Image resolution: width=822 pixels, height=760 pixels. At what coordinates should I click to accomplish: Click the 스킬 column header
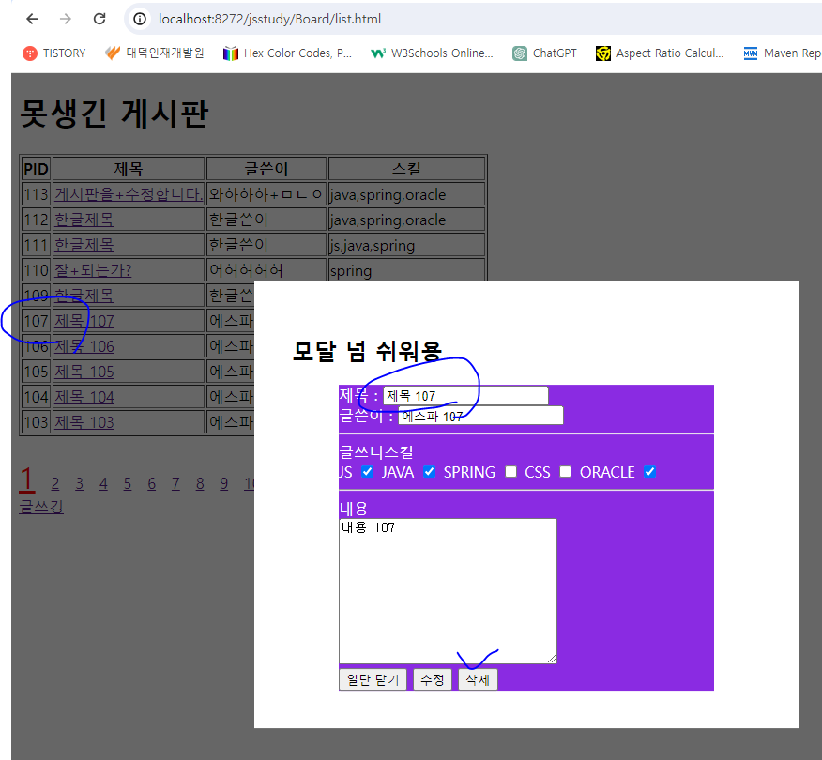[406, 169]
